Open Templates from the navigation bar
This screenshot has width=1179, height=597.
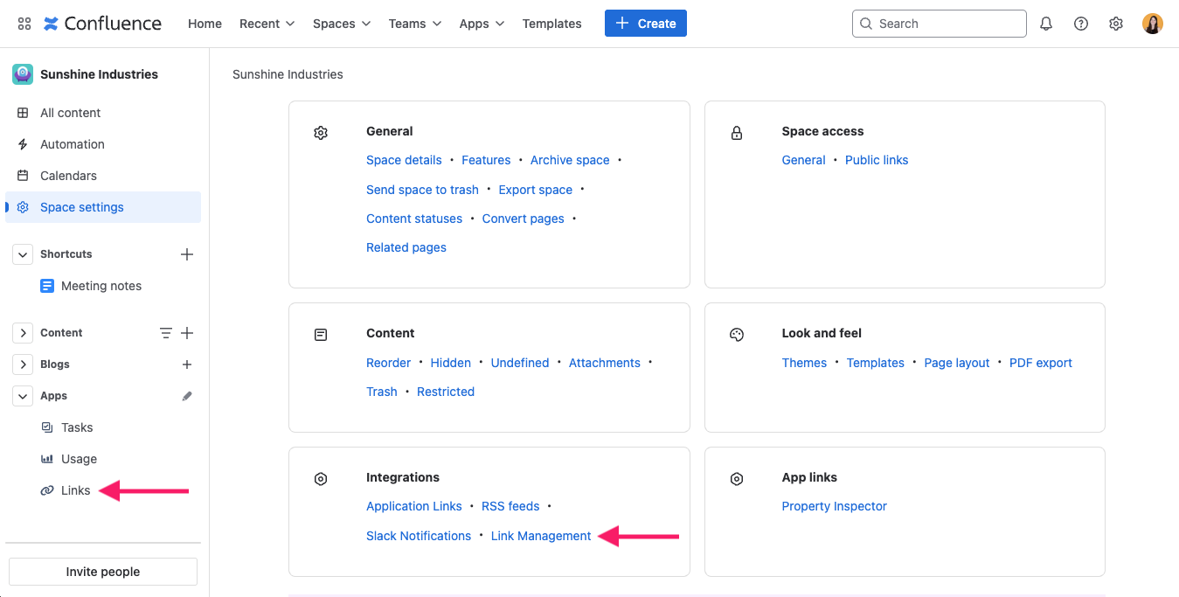551,24
